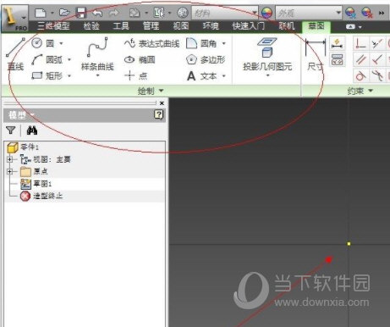Screen dimensions: 390x327
Task: Open the 联机 ribbon tab
Action: (287, 26)
